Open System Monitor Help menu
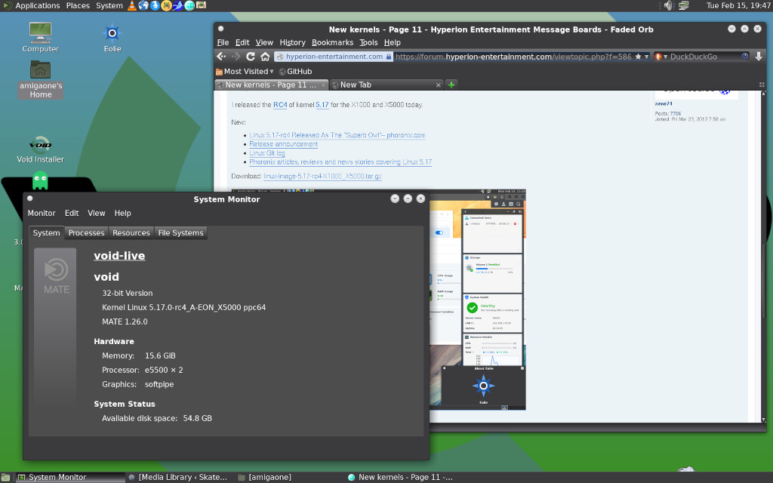The image size is (773, 483). pyautogui.click(x=123, y=213)
